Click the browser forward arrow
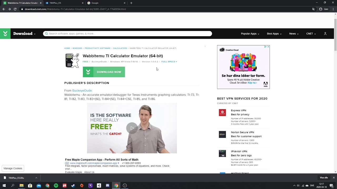This screenshot has height=189, width=337. tap(9, 9)
